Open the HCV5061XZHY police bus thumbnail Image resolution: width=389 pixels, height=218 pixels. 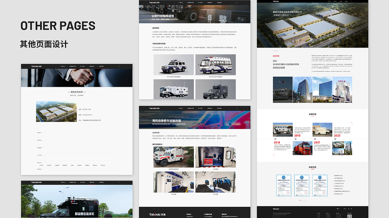click(x=215, y=65)
